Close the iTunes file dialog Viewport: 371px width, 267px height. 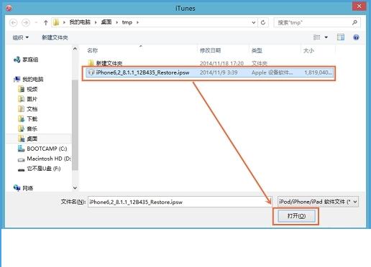tap(359, 6)
